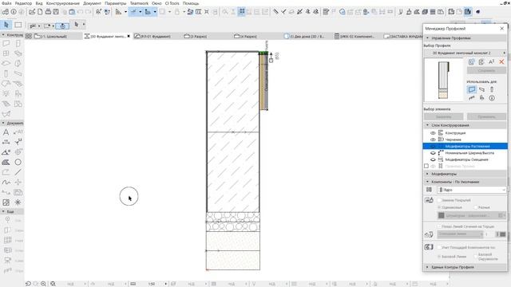Open the profile selection dropdown

pos(465,53)
